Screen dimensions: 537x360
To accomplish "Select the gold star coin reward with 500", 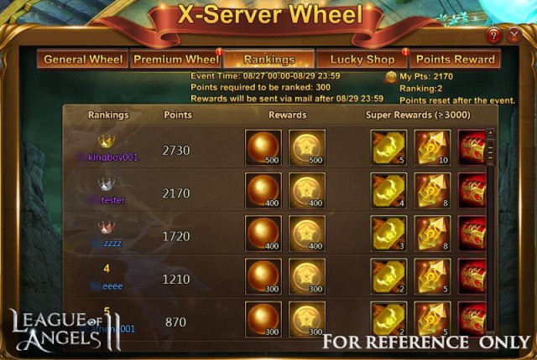I will click(307, 147).
